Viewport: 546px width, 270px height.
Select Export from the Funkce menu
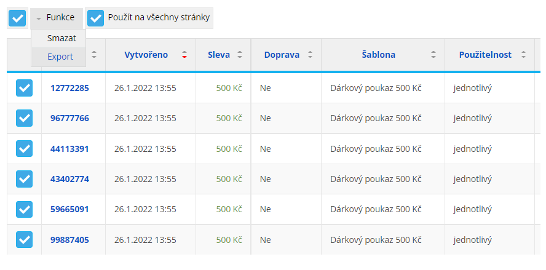coord(60,57)
